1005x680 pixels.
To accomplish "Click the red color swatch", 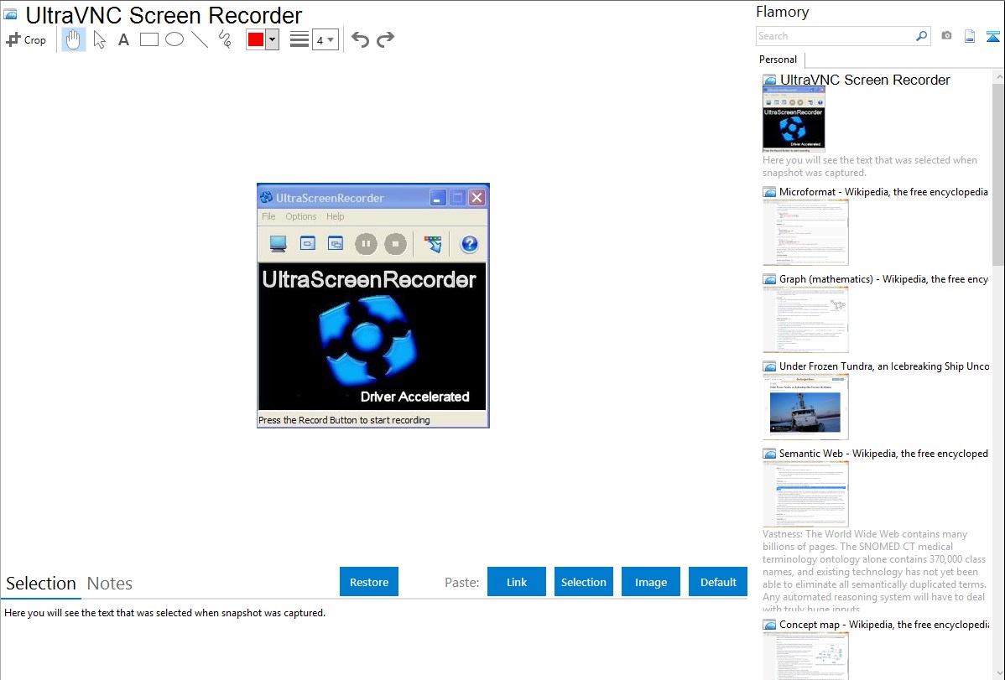I will click(256, 39).
